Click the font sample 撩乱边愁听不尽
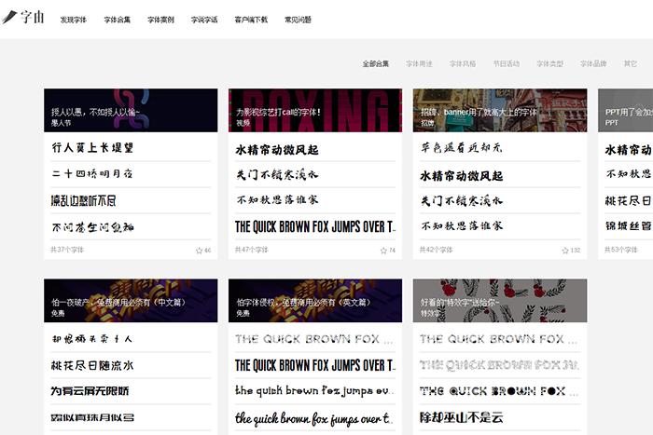The image size is (653, 435). (x=83, y=201)
